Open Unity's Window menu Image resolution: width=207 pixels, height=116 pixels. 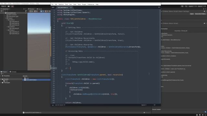coord(32,4)
